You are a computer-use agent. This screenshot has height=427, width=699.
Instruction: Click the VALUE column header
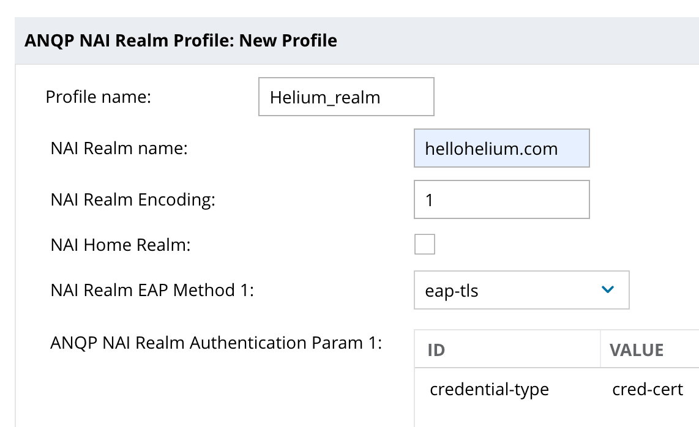pyautogui.click(x=637, y=350)
